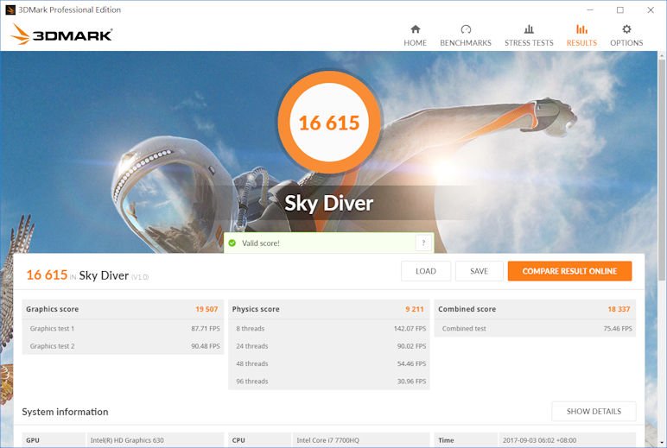Click the 48 threads row label

coord(251,364)
